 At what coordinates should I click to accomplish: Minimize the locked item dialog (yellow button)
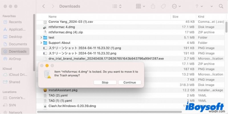pyautogui.click(x=47, y=66)
